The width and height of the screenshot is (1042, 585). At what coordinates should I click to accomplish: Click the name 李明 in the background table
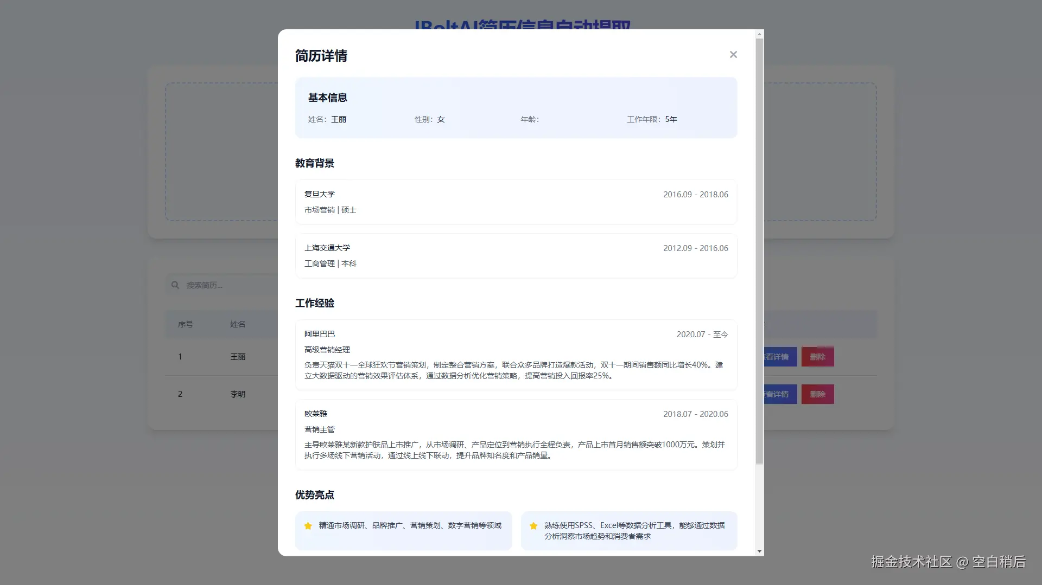coord(238,394)
